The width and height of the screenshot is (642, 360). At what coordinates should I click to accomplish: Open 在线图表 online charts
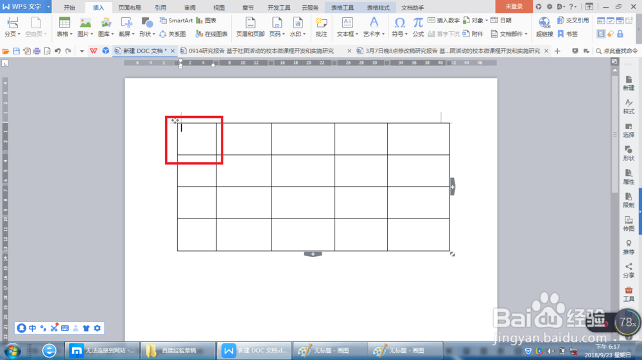tap(211, 34)
